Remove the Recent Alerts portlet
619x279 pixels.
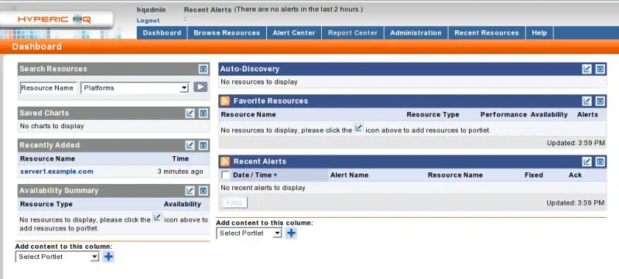click(600, 162)
